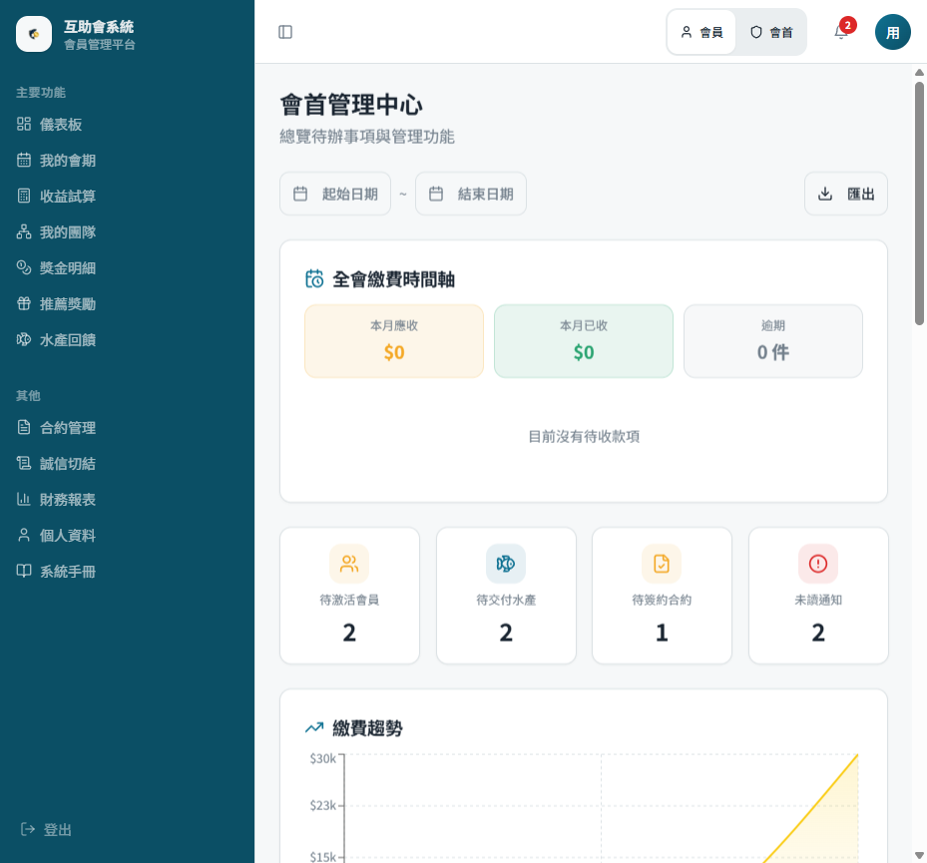
Task: Click the scrollbar up arrow
Action: pyautogui.click(x=919, y=73)
